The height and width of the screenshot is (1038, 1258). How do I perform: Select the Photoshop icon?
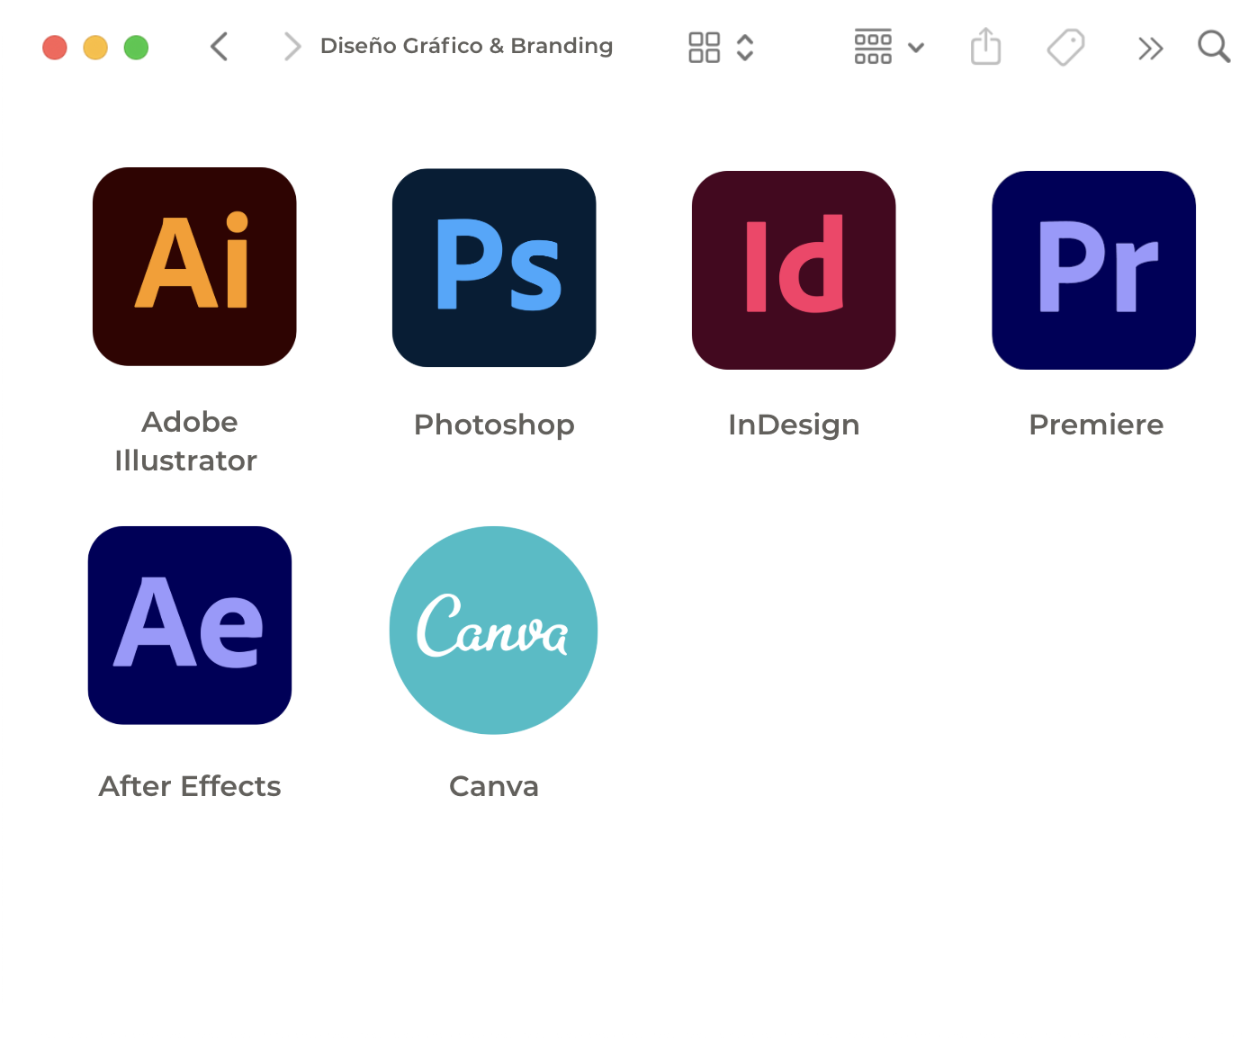pos(494,267)
